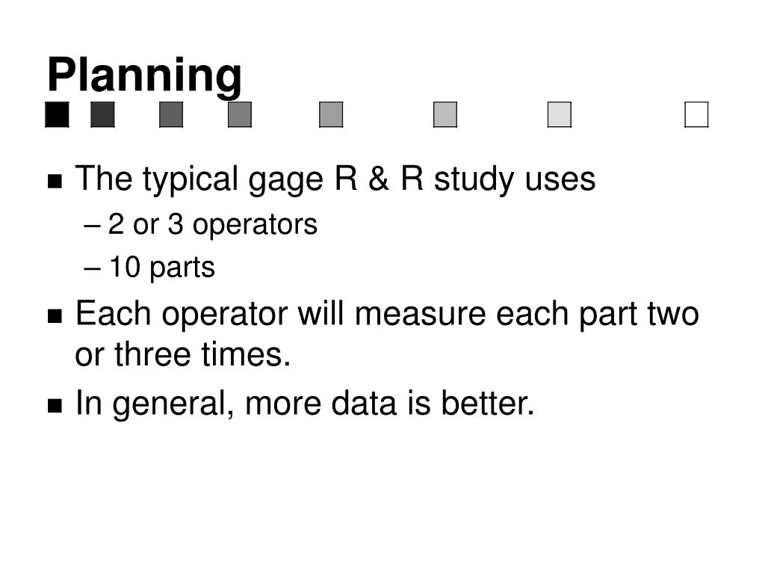
Task: Click the line 'or three times.'
Action: pos(183,354)
